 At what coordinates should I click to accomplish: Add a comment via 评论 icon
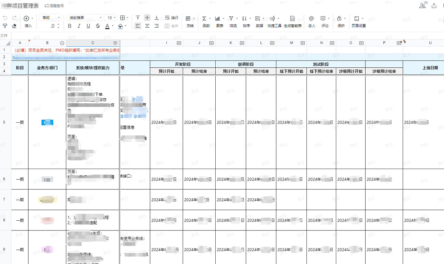tap(323, 18)
